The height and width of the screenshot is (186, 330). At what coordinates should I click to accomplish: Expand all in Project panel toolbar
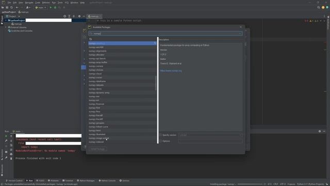click(x=69, y=16)
